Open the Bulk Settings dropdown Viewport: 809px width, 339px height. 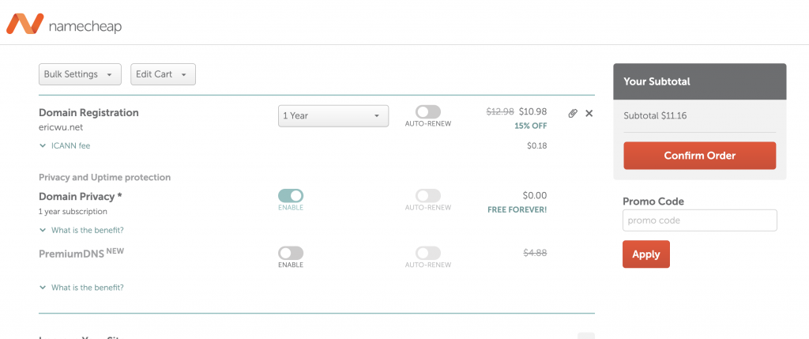(x=80, y=74)
